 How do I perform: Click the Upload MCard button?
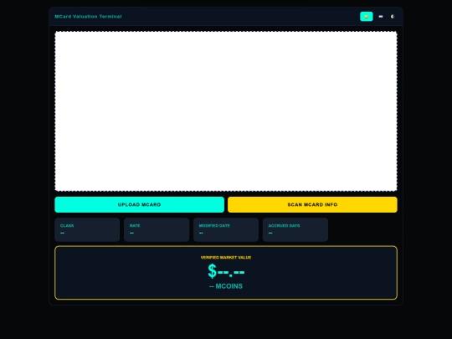[139, 205]
